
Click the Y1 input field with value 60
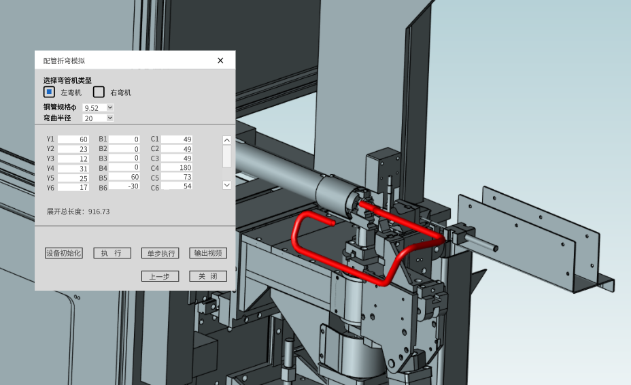(73, 139)
